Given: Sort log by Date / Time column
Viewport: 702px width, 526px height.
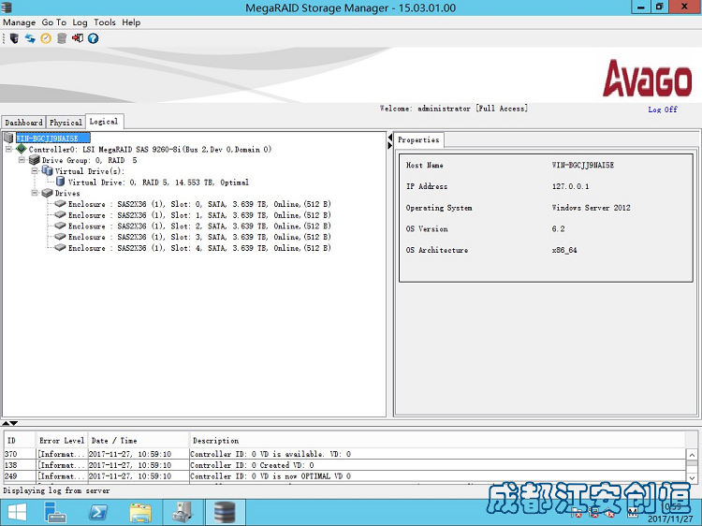Looking at the screenshot, I should pyautogui.click(x=138, y=441).
